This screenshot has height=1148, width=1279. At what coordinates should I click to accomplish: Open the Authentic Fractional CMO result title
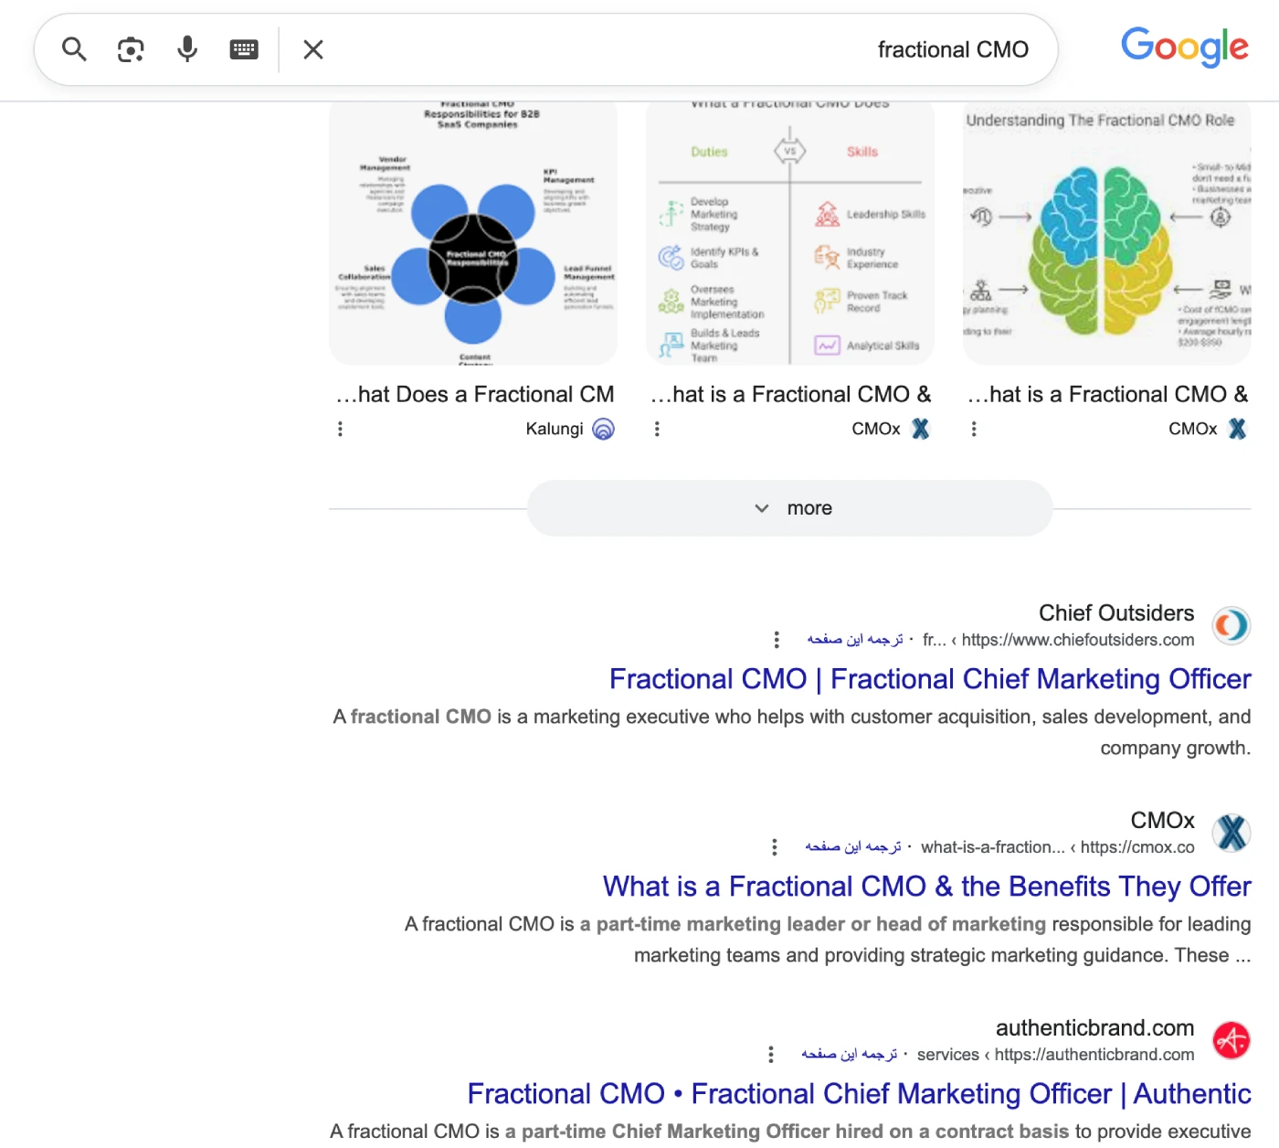pyautogui.click(x=859, y=1094)
